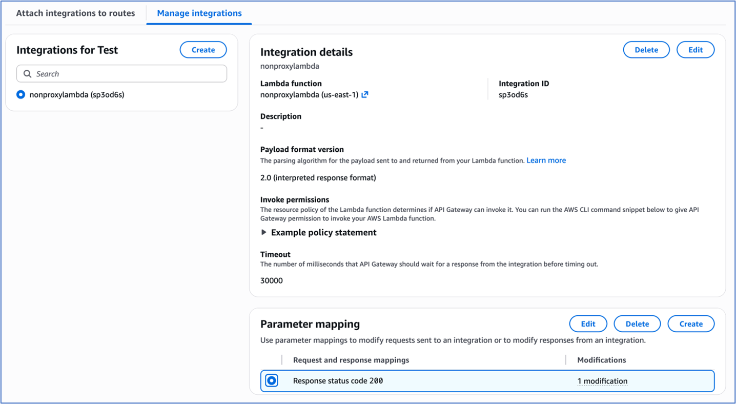The width and height of the screenshot is (736, 404).
Task: Select the Response status code 200 mapping
Action: pyautogui.click(x=272, y=380)
